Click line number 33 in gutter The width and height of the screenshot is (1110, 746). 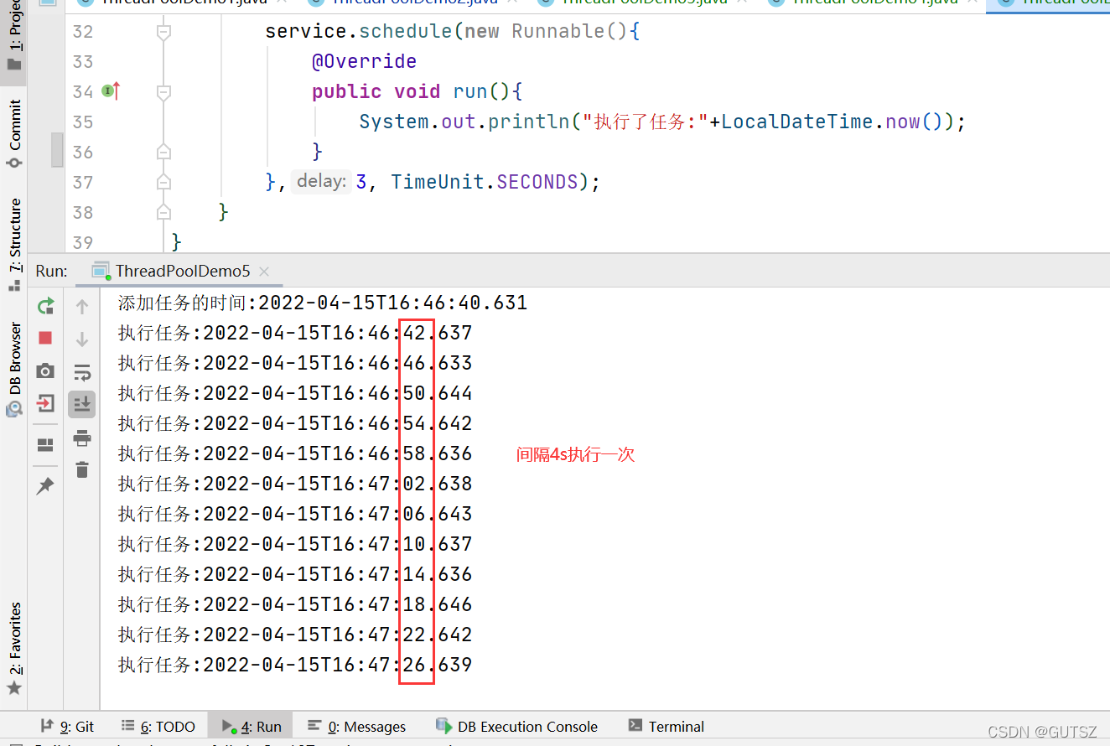pos(83,62)
